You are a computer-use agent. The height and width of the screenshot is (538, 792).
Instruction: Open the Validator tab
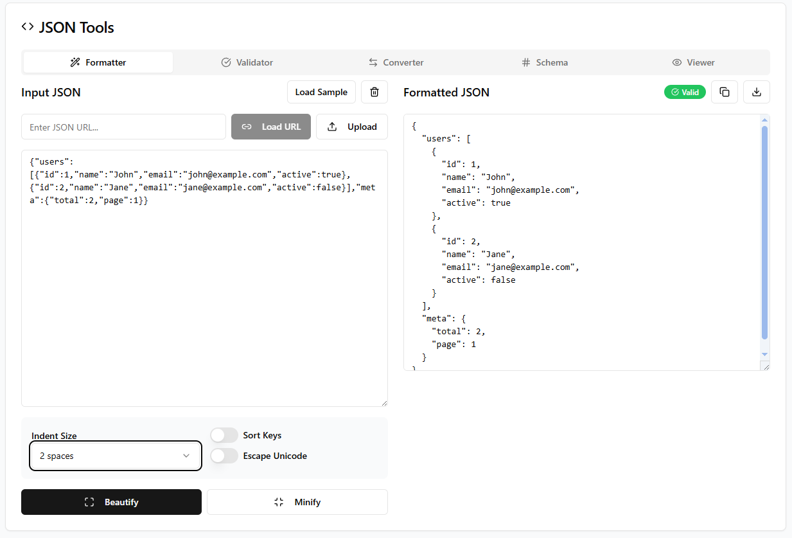coord(247,62)
